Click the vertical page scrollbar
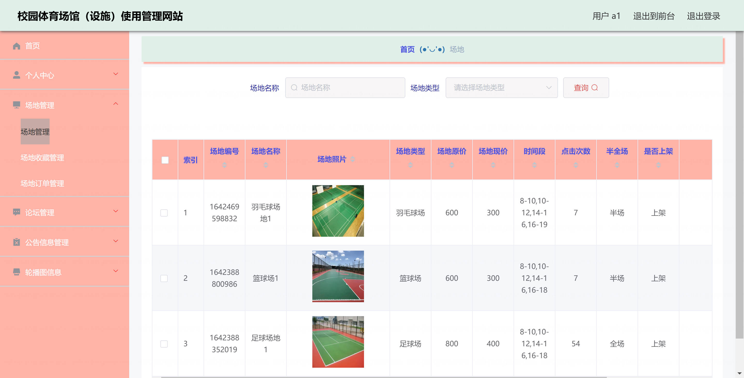 pos(739,185)
